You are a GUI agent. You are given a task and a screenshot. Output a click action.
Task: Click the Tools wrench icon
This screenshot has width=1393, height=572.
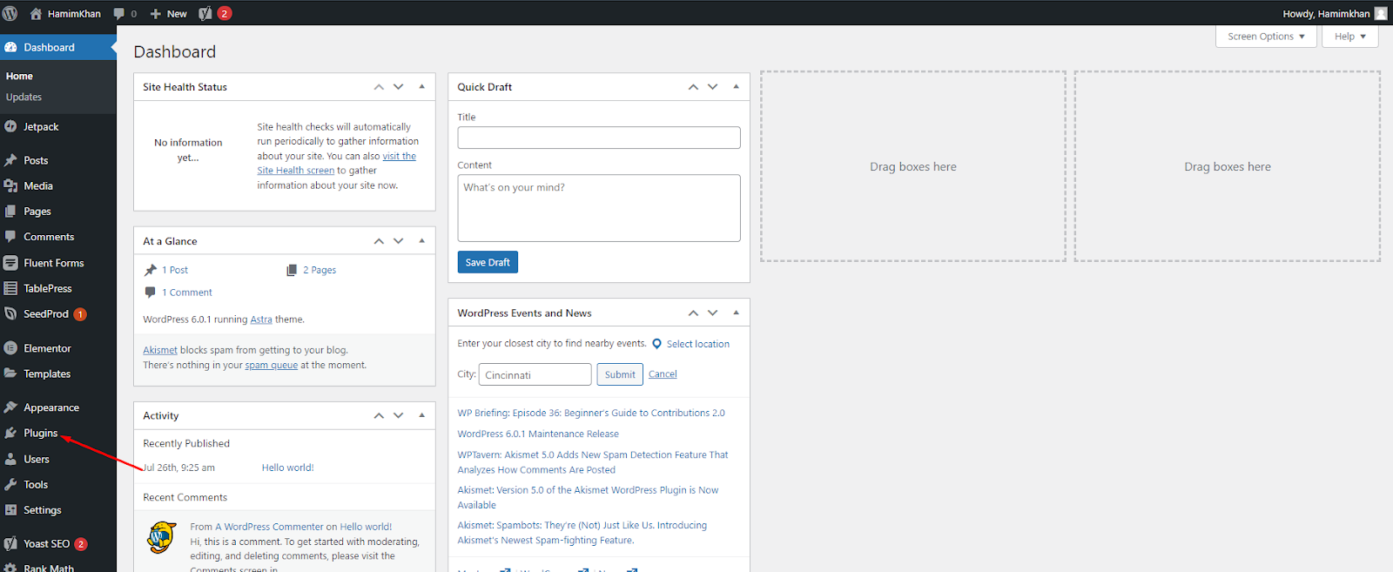(x=10, y=484)
